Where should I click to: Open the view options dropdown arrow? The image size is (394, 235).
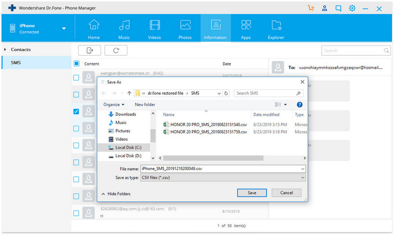[286, 105]
